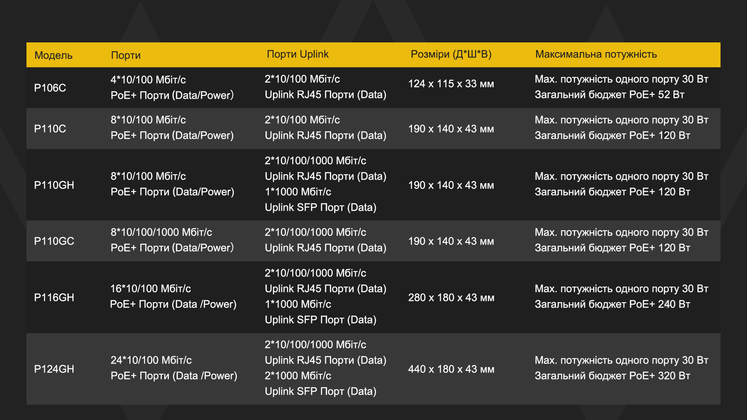Click the '280 x 180 x 43 мм' dimensions

[451, 297]
